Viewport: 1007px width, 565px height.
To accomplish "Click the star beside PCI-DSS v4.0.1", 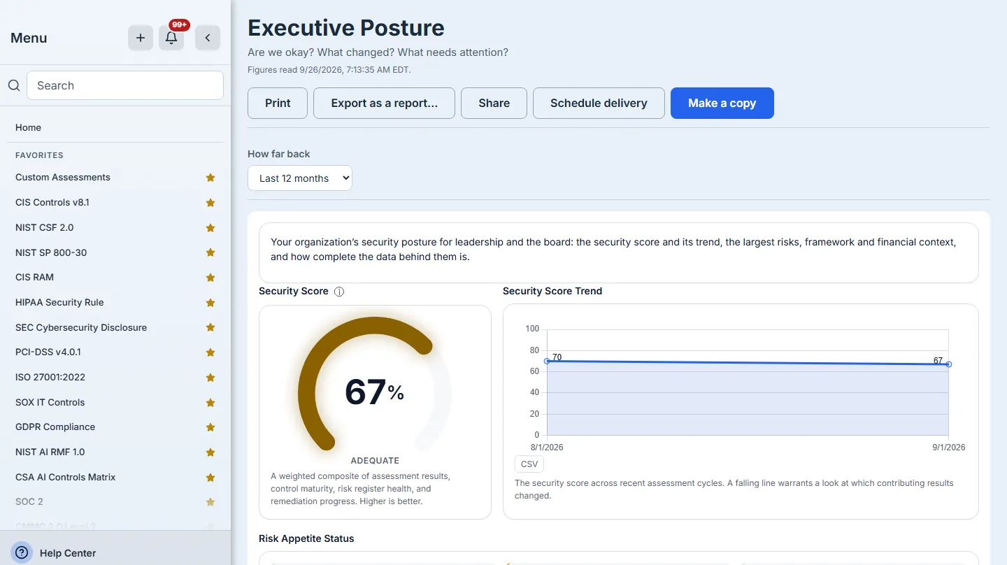I will tap(210, 352).
